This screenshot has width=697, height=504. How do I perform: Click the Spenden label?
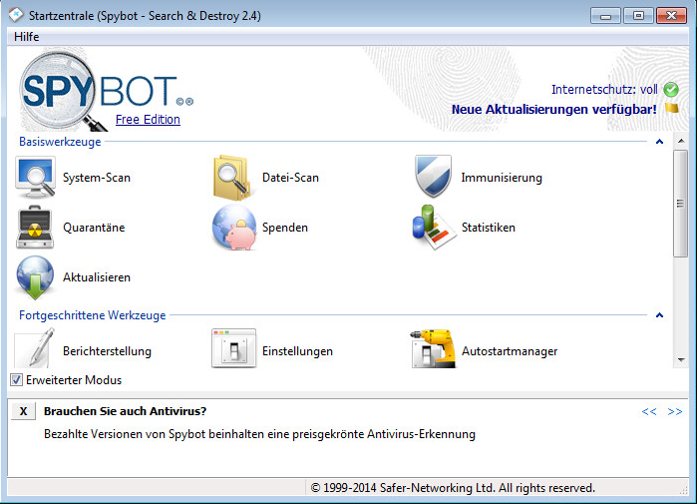click(x=285, y=228)
